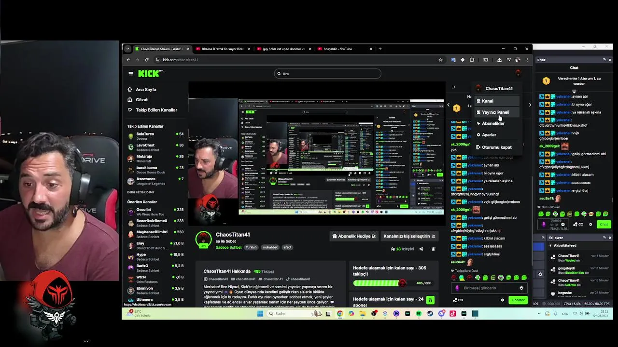
Task: Click Abonelik Hediye Et button
Action: coord(354,236)
